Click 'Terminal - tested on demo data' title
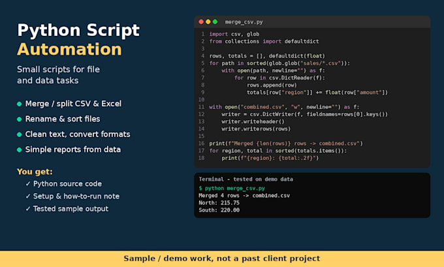 246,180
